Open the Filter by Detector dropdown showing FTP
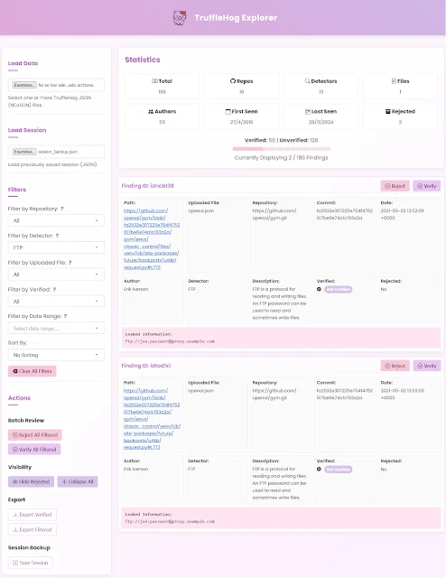Viewport: 446px width, 578px height. pyautogui.click(x=56, y=247)
